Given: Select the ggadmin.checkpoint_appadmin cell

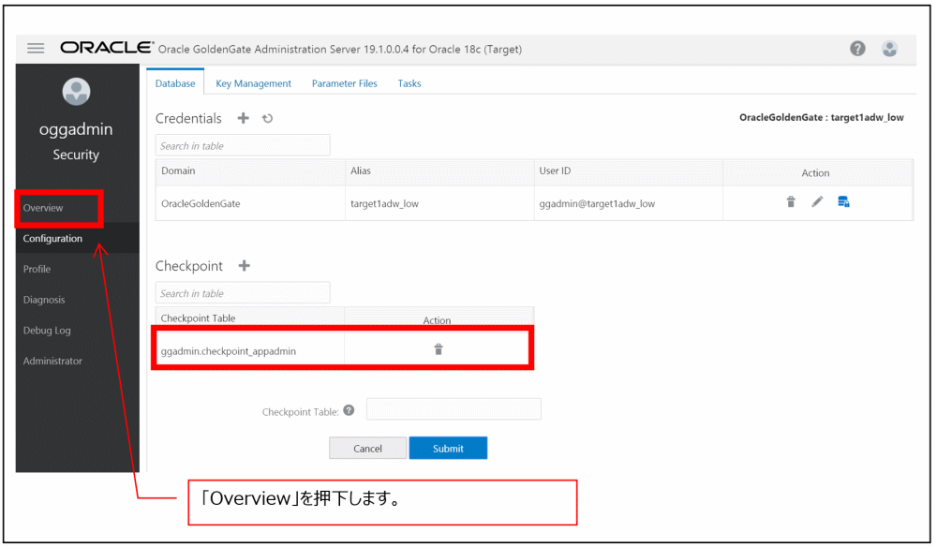Looking at the screenshot, I should pos(250,350).
